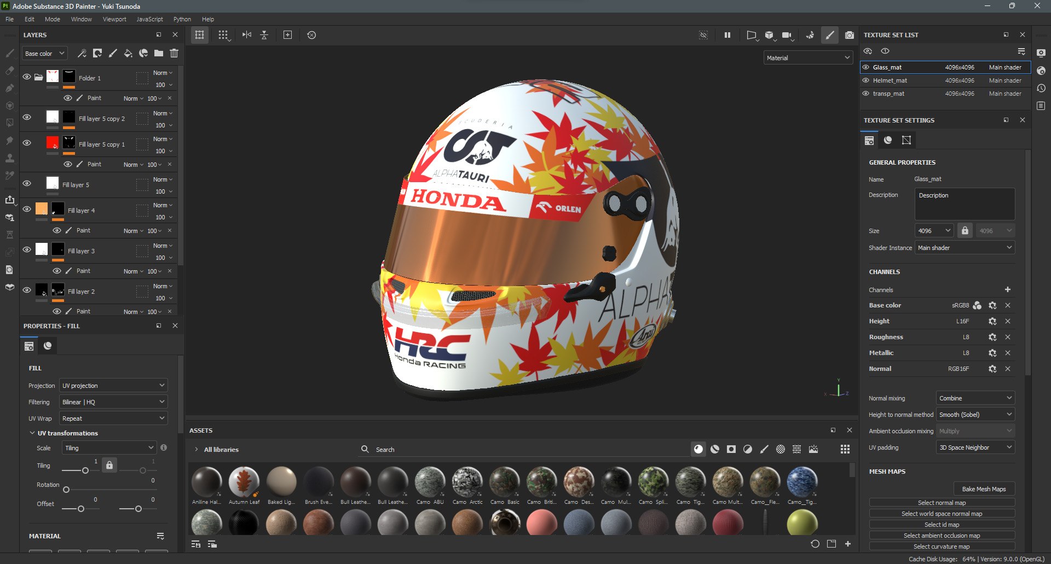
Task: Add a fill layer in Layers panel
Action: pos(128,53)
